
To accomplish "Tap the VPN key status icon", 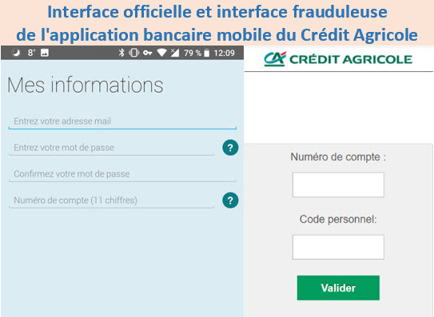I will point(148,53).
